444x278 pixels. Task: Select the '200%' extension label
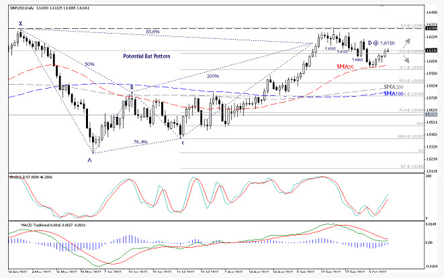click(213, 76)
